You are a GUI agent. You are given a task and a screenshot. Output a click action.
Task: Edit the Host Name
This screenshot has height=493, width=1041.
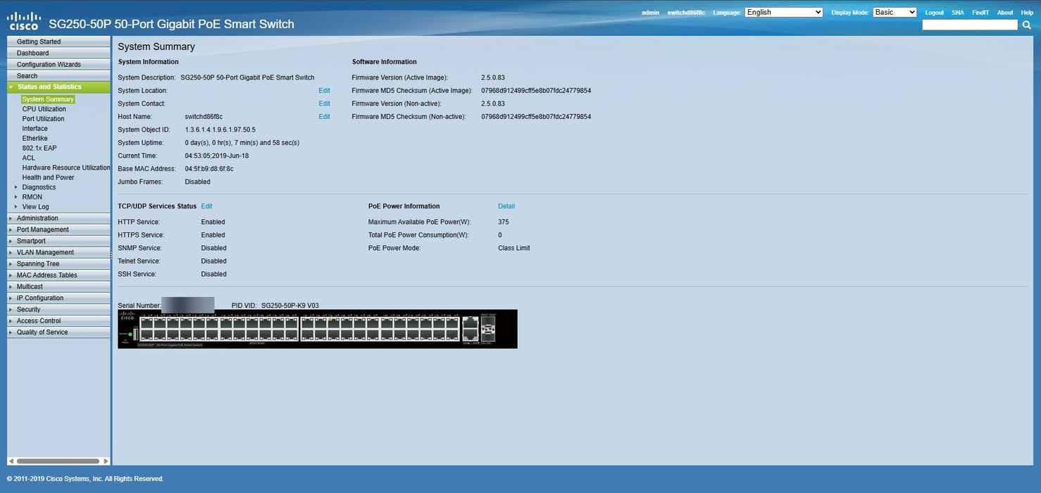[324, 117]
